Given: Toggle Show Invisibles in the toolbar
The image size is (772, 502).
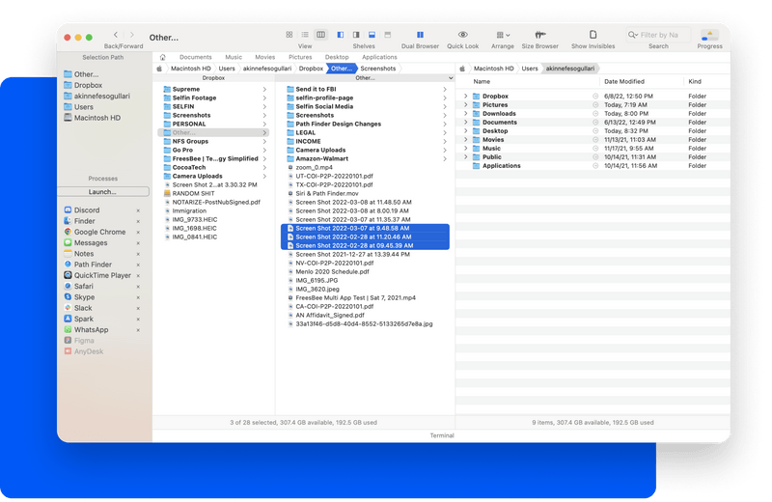Looking at the screenshot, I should 592,35.
